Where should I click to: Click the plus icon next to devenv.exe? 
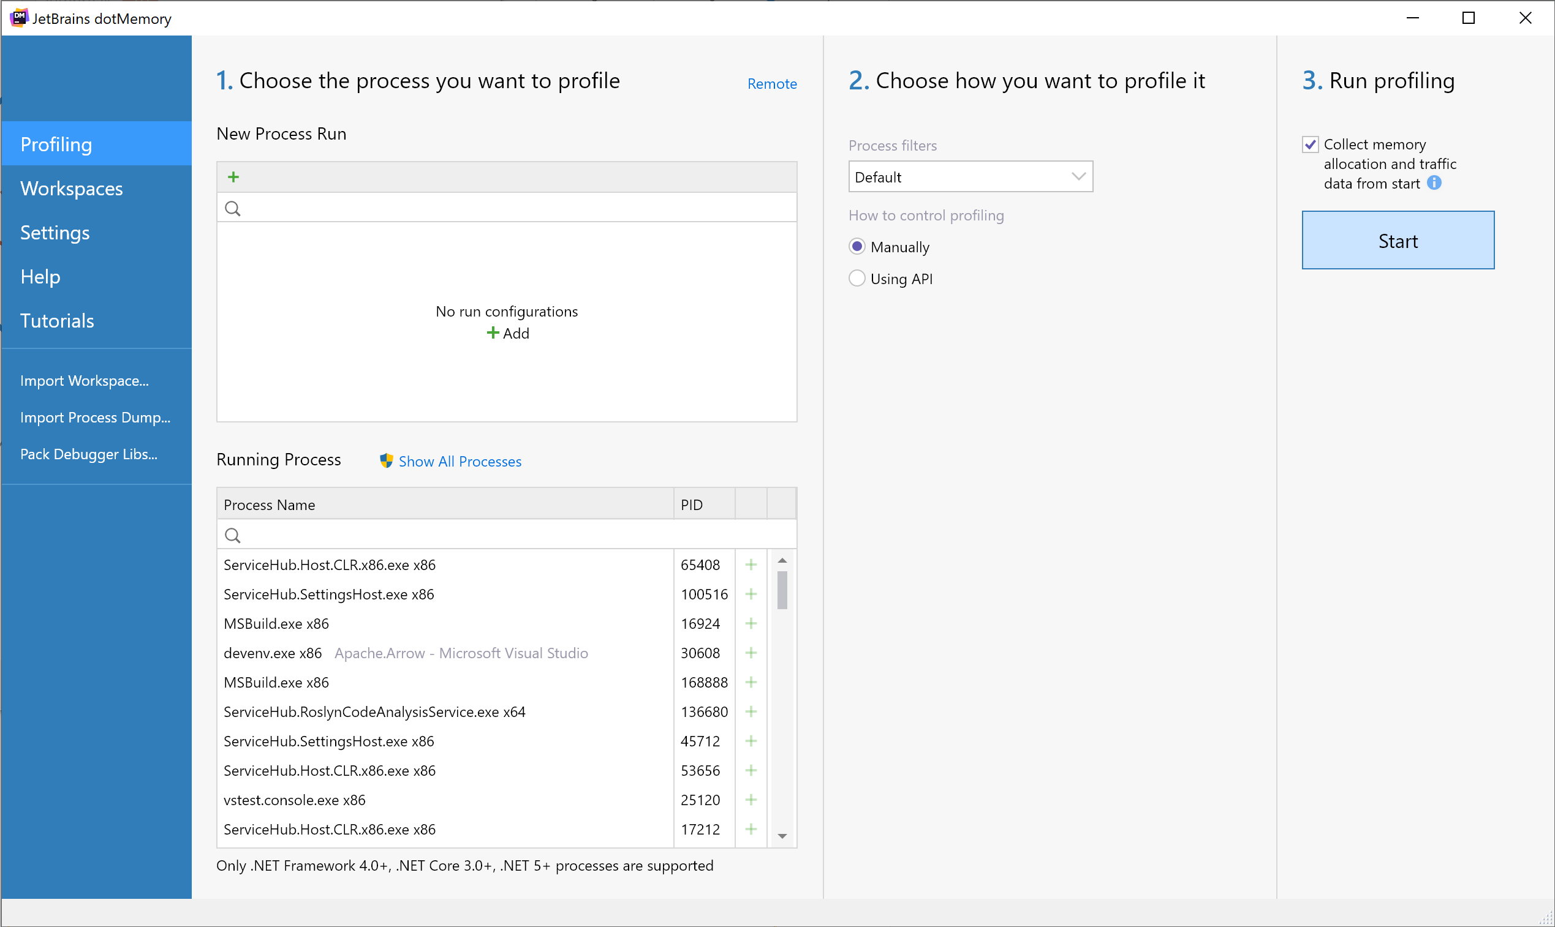[751, 653]
